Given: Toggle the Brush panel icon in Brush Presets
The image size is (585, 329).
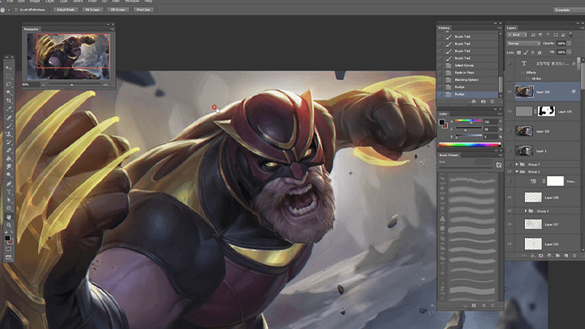Looking at the screenshot, I should point(499,165).
